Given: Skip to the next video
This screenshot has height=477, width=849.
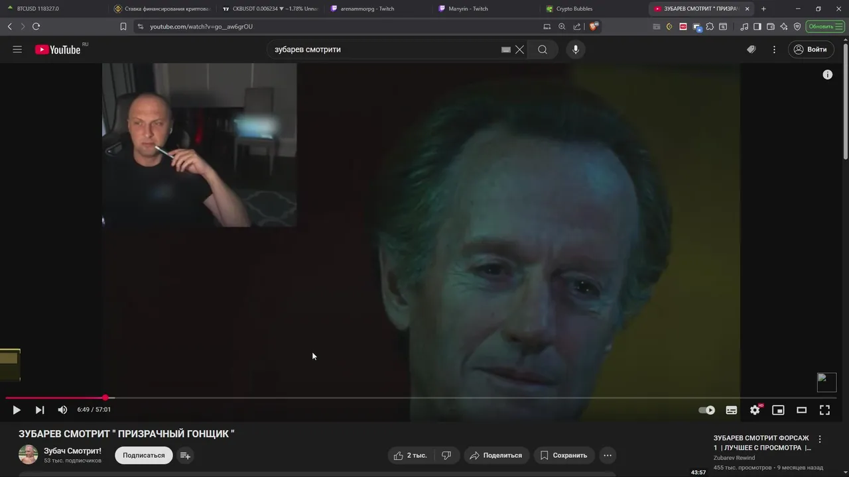Looking at the screenshot, I should pyautogui.click(x=40, y=410).
